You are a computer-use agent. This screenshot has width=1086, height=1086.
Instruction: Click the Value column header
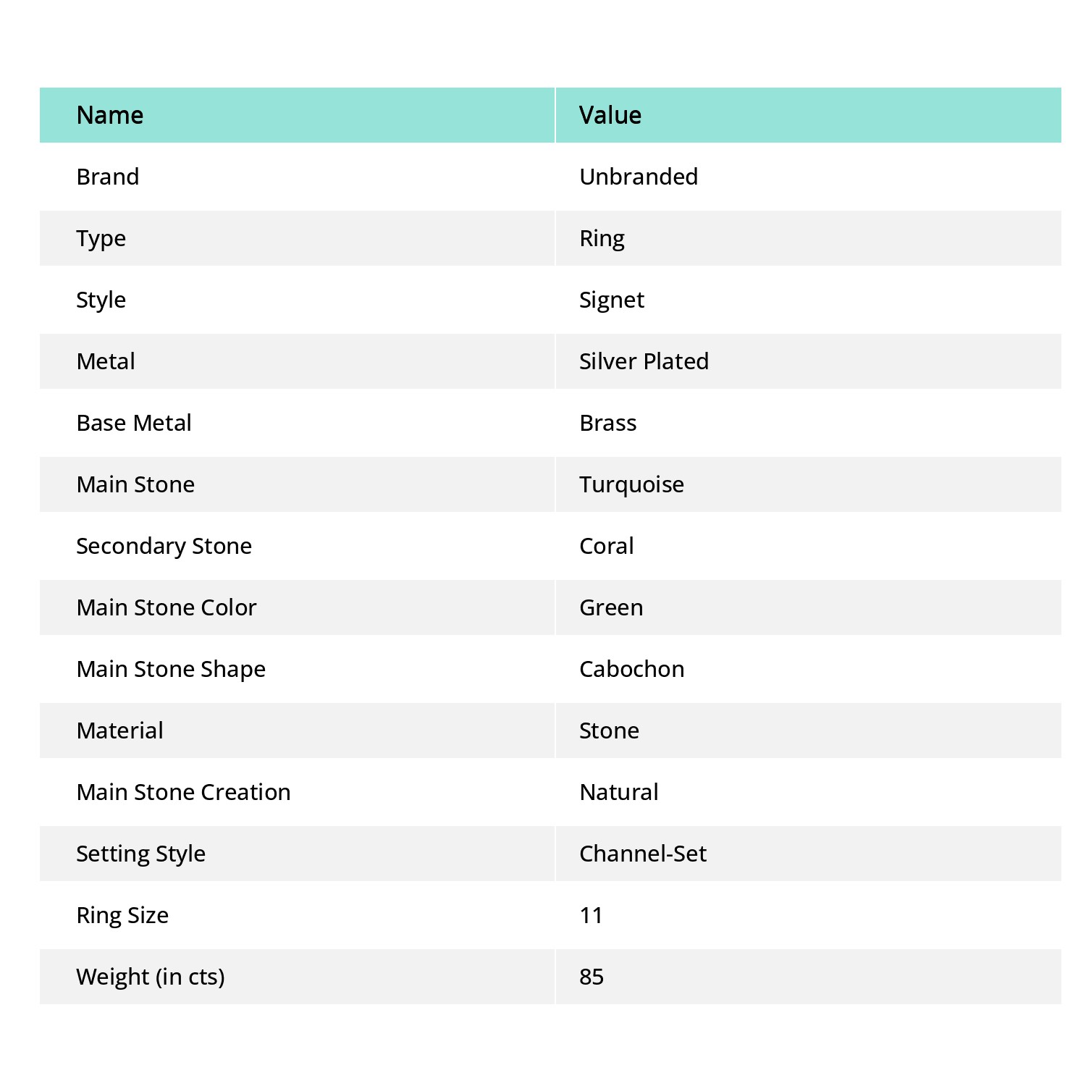click(610, 115)
